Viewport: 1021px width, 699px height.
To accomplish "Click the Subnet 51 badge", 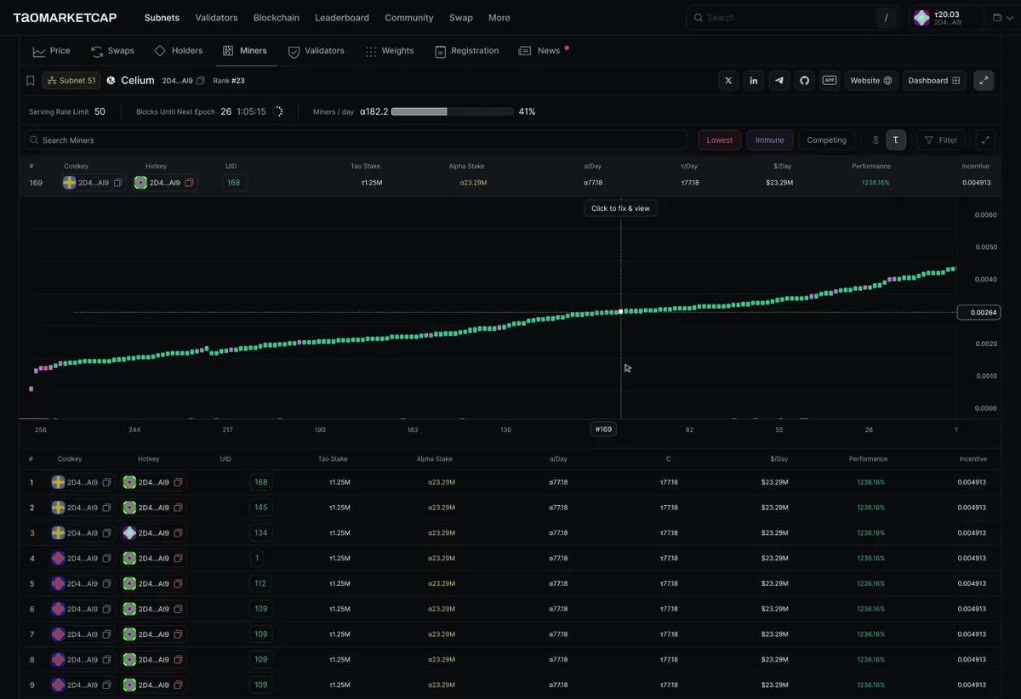I will click(71, 81).
